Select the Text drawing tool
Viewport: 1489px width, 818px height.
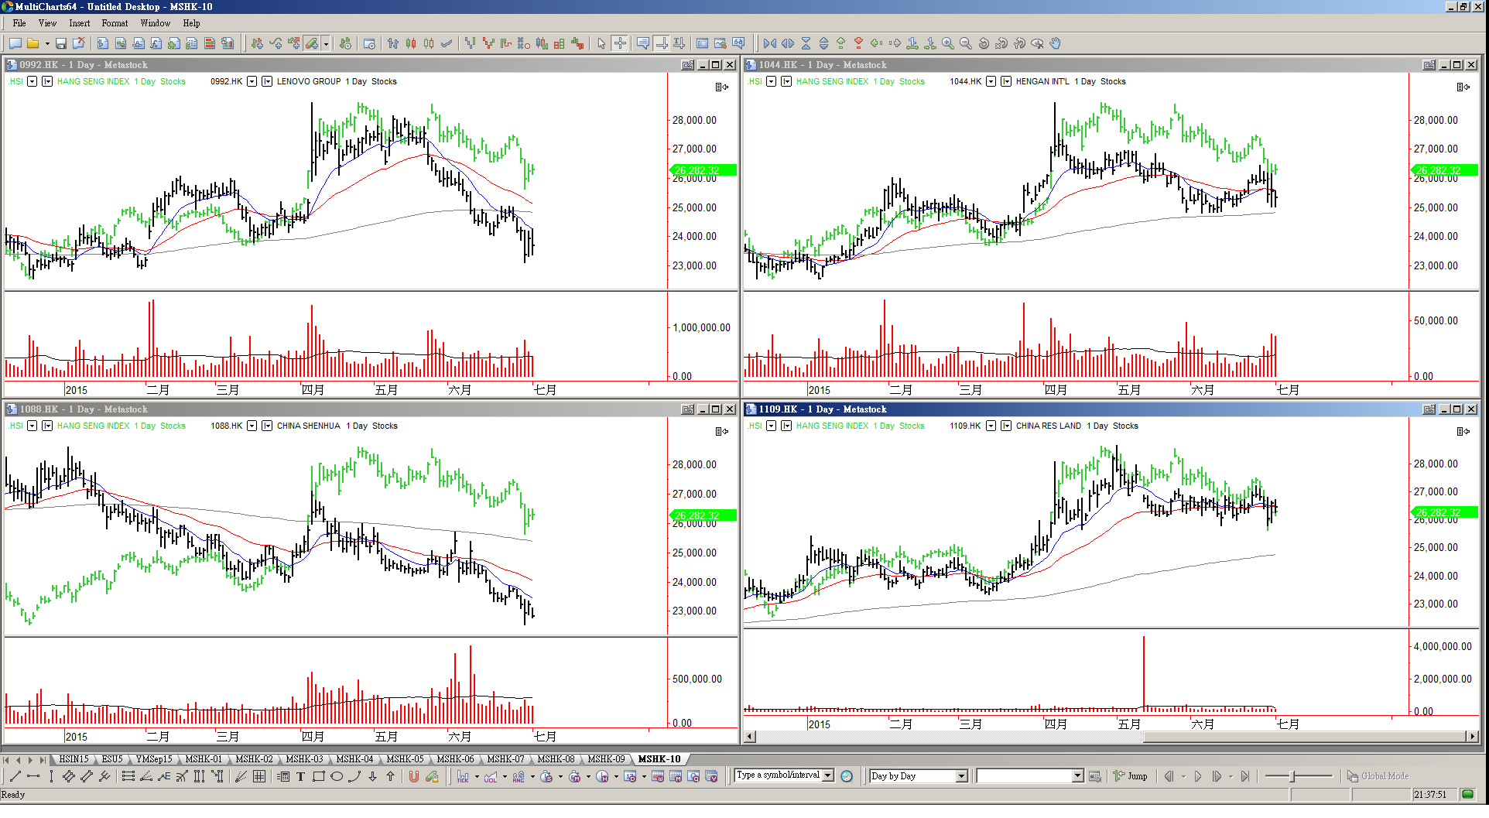(300, 777)
